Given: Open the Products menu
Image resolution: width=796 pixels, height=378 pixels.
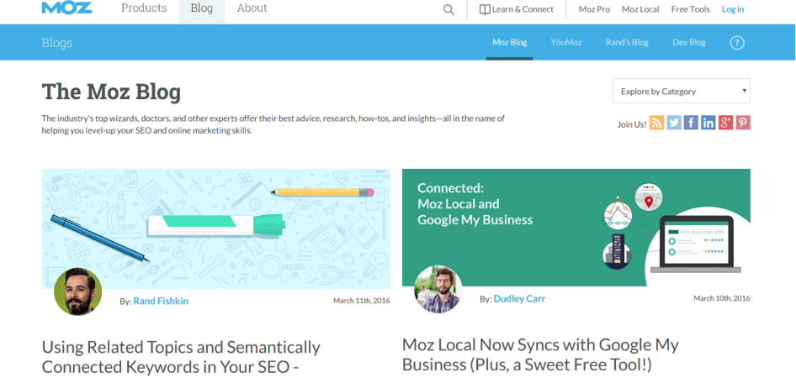Looking at the screenshot, I should point(144,8).
